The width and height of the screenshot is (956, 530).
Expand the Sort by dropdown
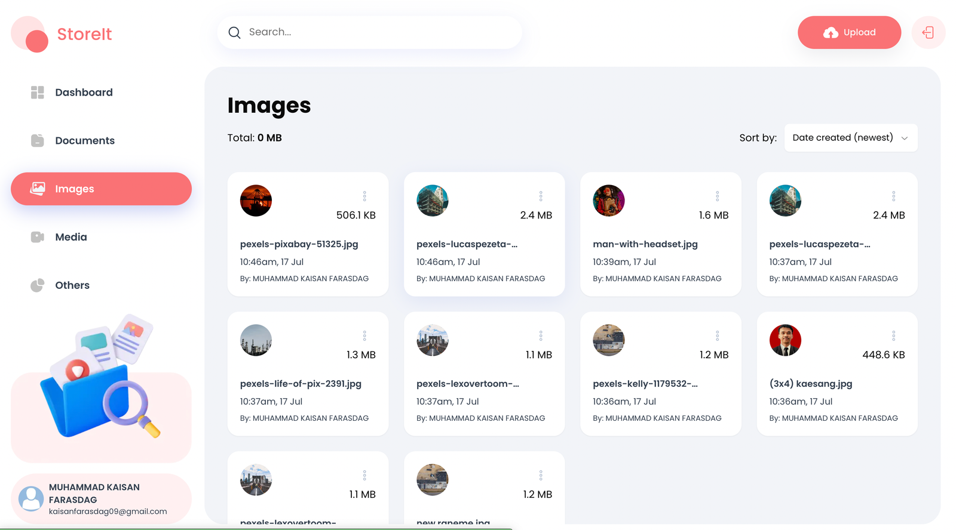(850, 138)
